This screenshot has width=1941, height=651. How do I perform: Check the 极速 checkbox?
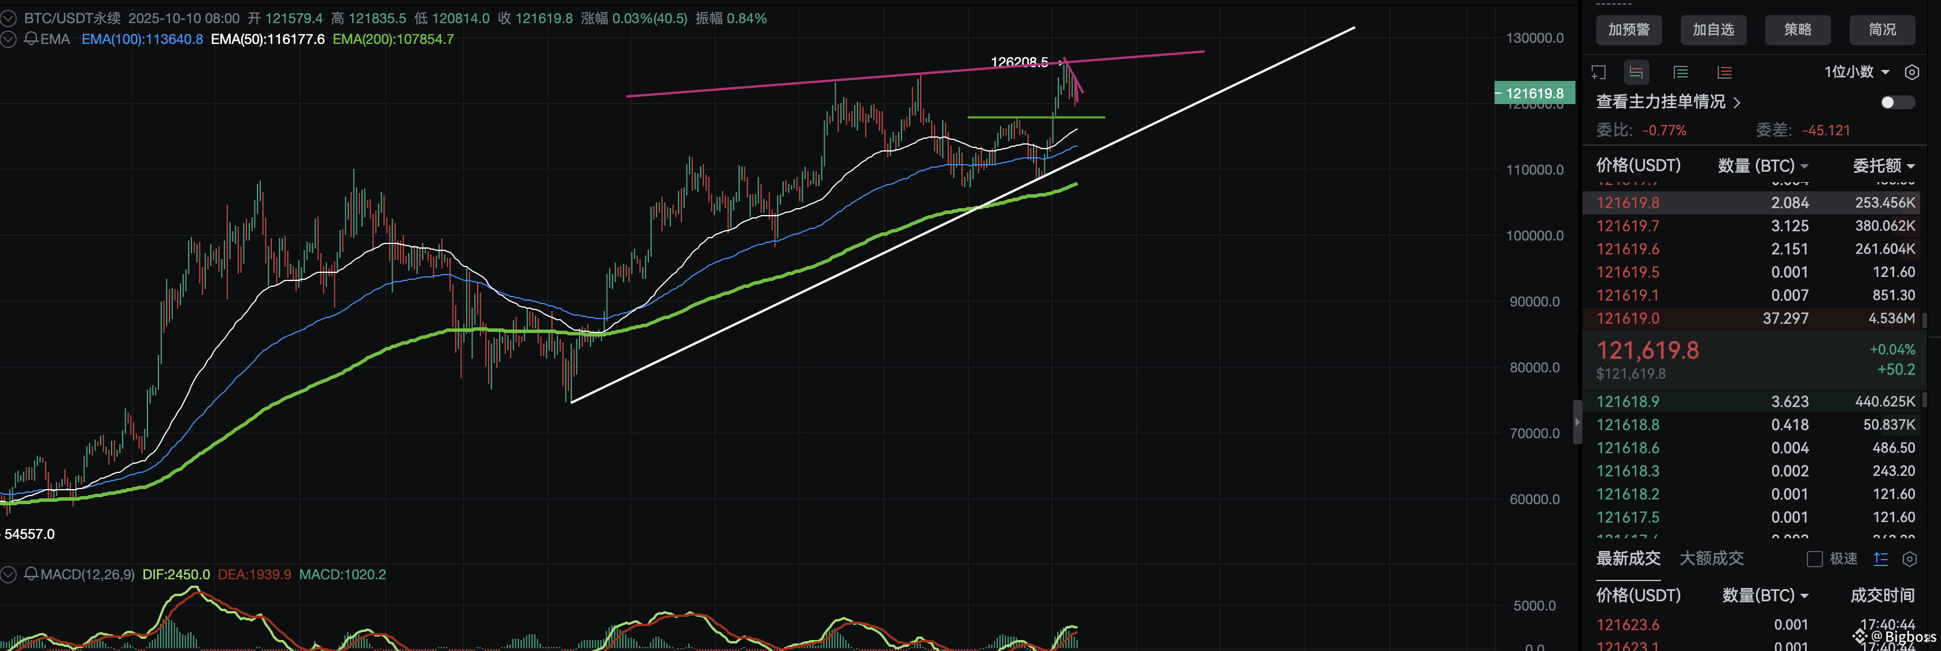[x=1814, y=559]
